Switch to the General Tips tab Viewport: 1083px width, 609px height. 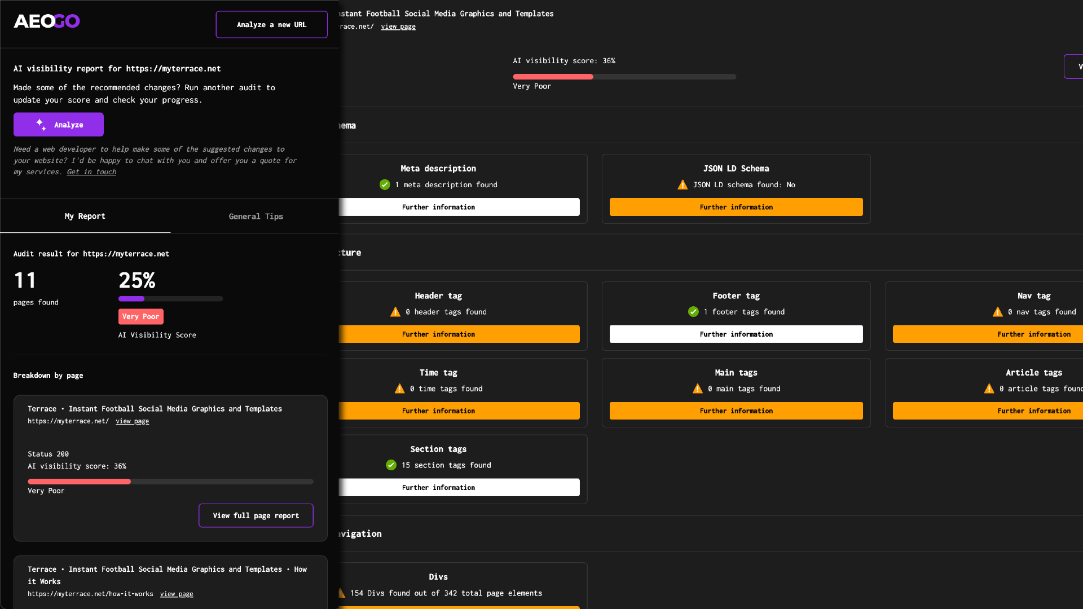tap(256, 217)
